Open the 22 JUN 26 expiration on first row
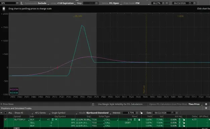This screenshot has height=129, width=210. (83, 120)
